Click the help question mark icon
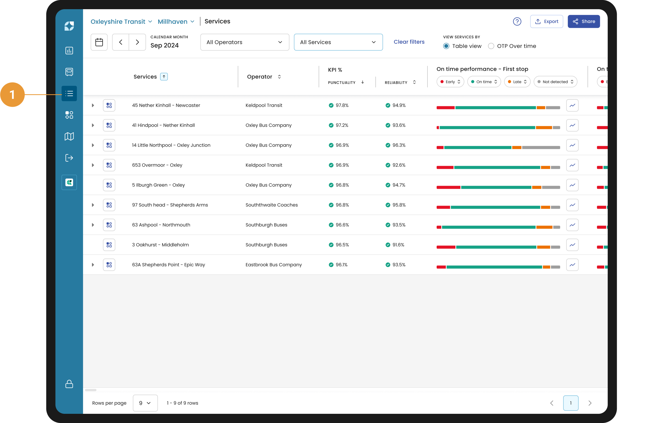The width and height of the screenshot is (663, 423). (517, 21)
